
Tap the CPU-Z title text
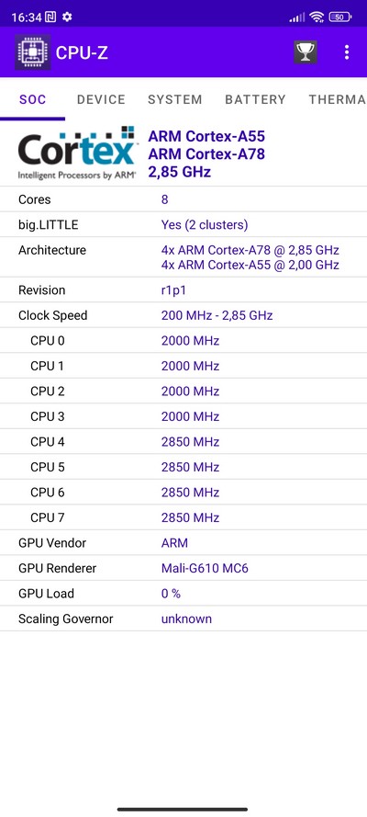click(x=82, y=52)
